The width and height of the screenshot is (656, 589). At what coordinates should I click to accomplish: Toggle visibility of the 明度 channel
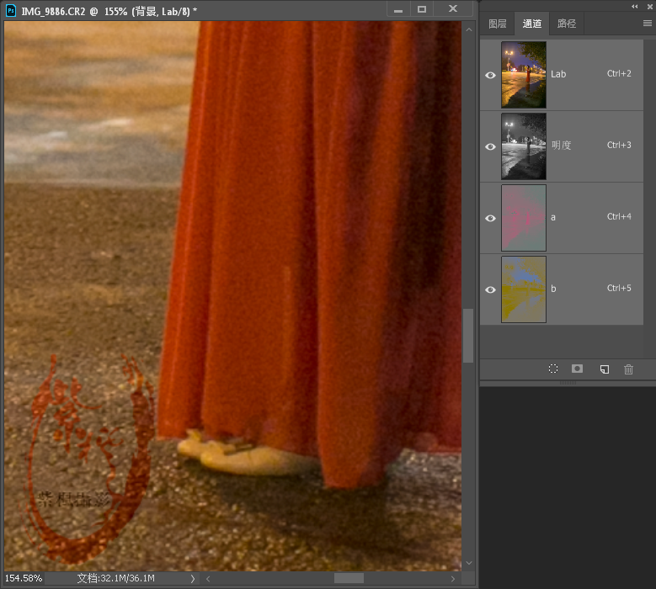pyautogui.click(x=490, y=146)
